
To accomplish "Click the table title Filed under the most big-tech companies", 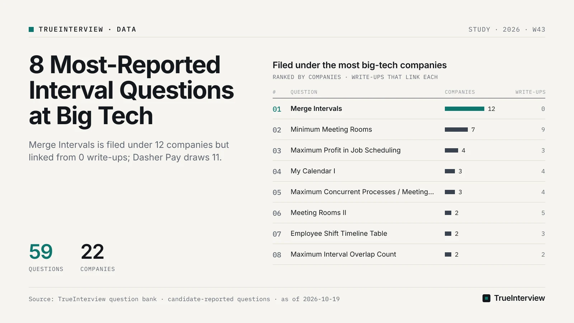I will (x=359, y=65).
